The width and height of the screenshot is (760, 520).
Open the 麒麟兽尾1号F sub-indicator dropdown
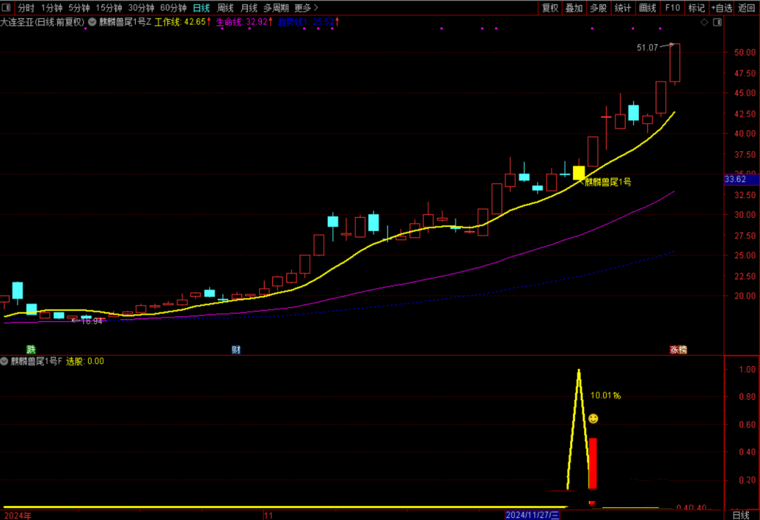(x=5, y=361)
